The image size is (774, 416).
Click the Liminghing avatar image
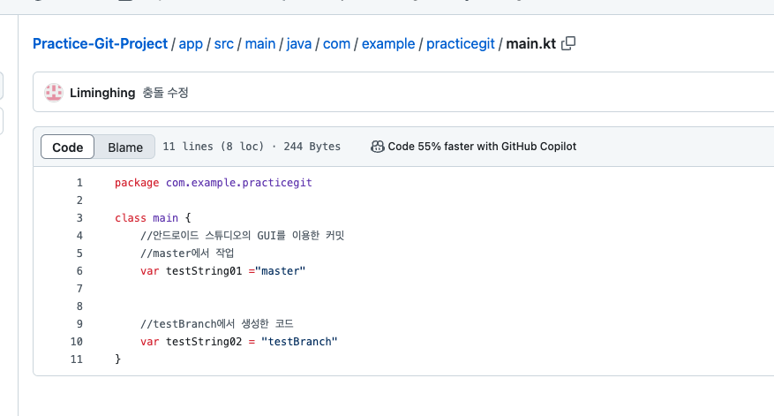[54, 92]
